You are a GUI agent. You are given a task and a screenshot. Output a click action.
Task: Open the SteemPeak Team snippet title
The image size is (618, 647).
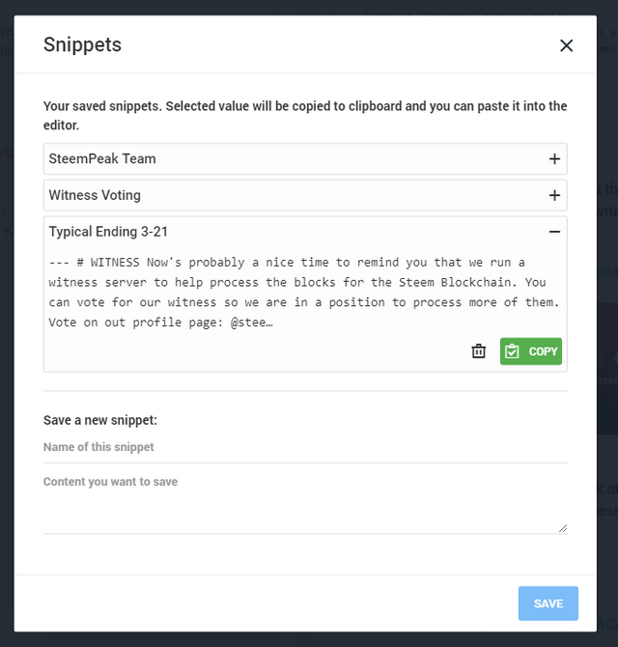(x=102, y=158)
